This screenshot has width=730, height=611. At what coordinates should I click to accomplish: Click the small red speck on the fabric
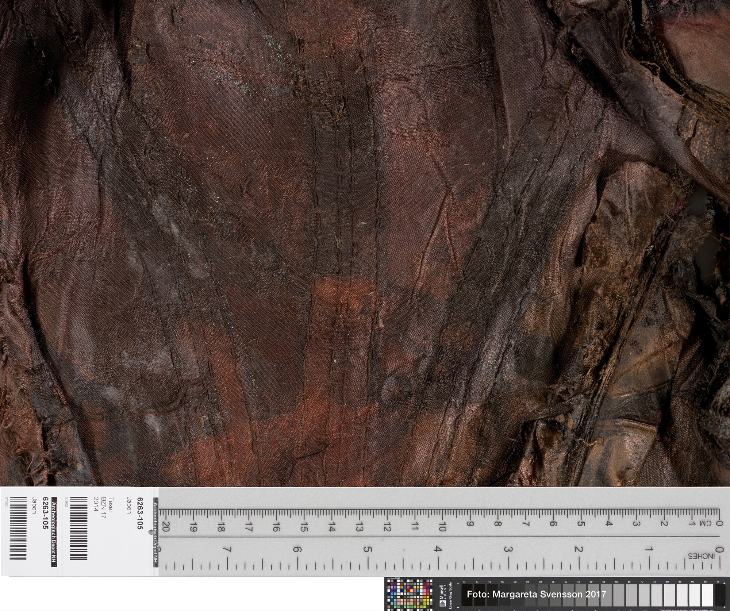click(234, 230)
